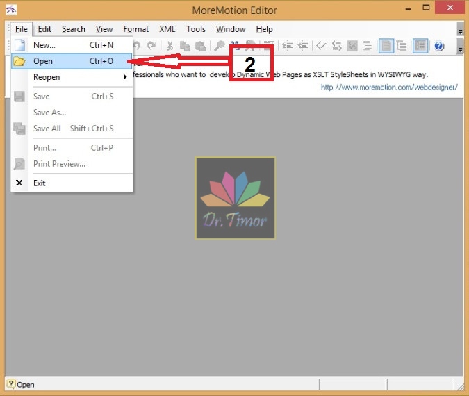Click the floppy disk Save icon
The height and width of the screenshot is (396, 469).
coord(19,97)
